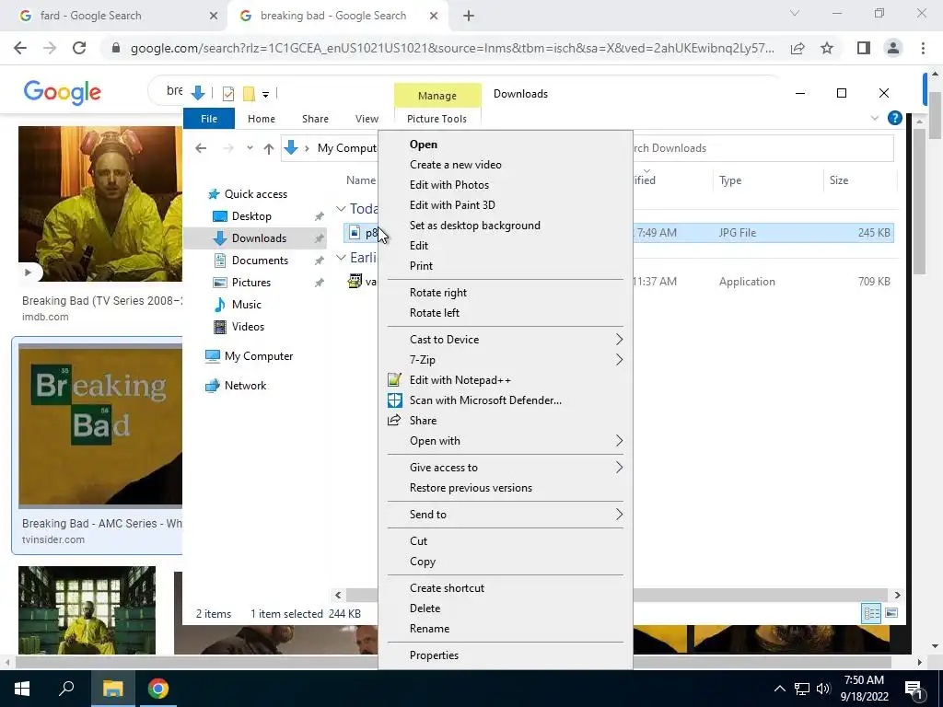This screenshot has height=707, width=943.
Task: Bookmark this page with the star icon
Action: pyautogui.click(x=827, y=48)
